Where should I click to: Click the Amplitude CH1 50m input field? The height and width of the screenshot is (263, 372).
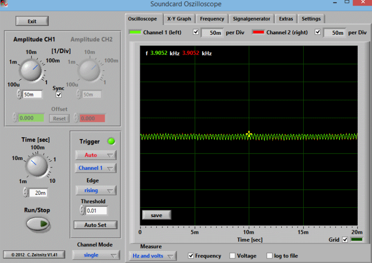click(32, 95)
